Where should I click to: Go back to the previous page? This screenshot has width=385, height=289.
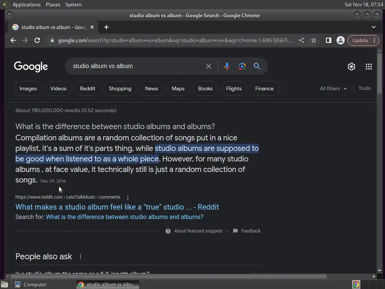[13, 40]
